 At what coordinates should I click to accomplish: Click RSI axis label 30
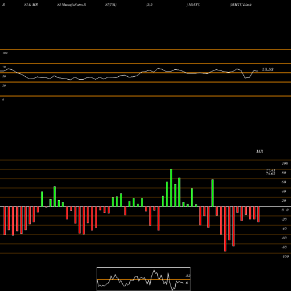coord(4,86)
